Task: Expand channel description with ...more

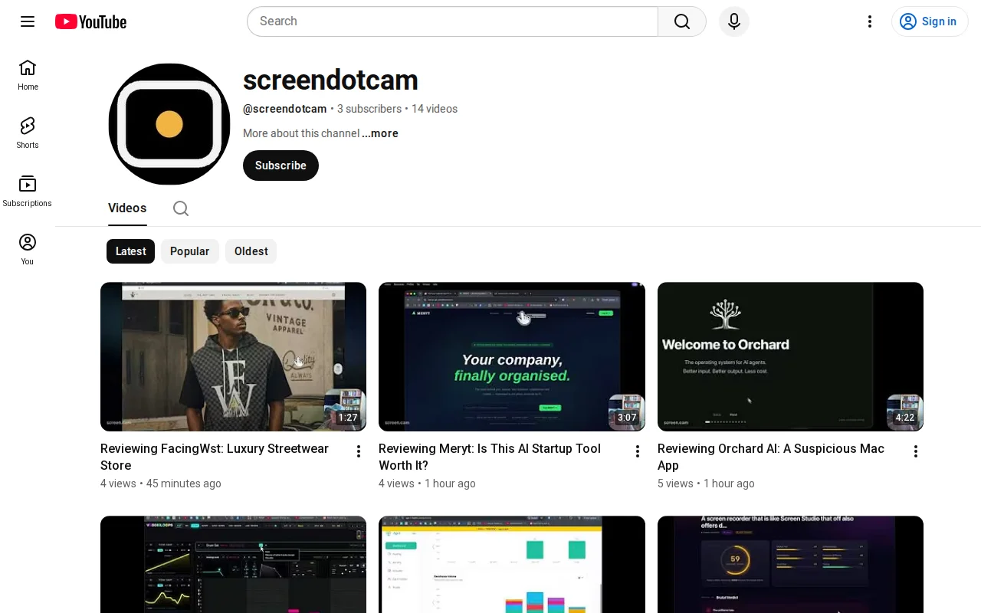Action: (380, 133)
